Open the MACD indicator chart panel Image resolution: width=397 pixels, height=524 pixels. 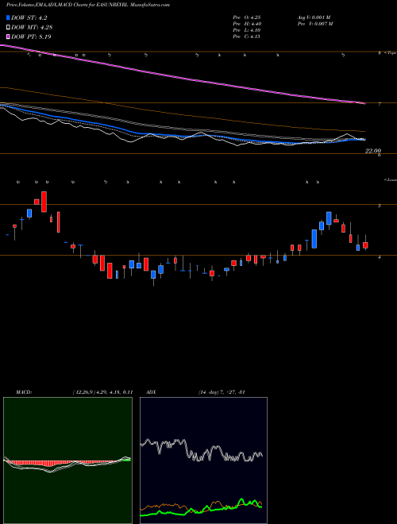click(67, 460)
